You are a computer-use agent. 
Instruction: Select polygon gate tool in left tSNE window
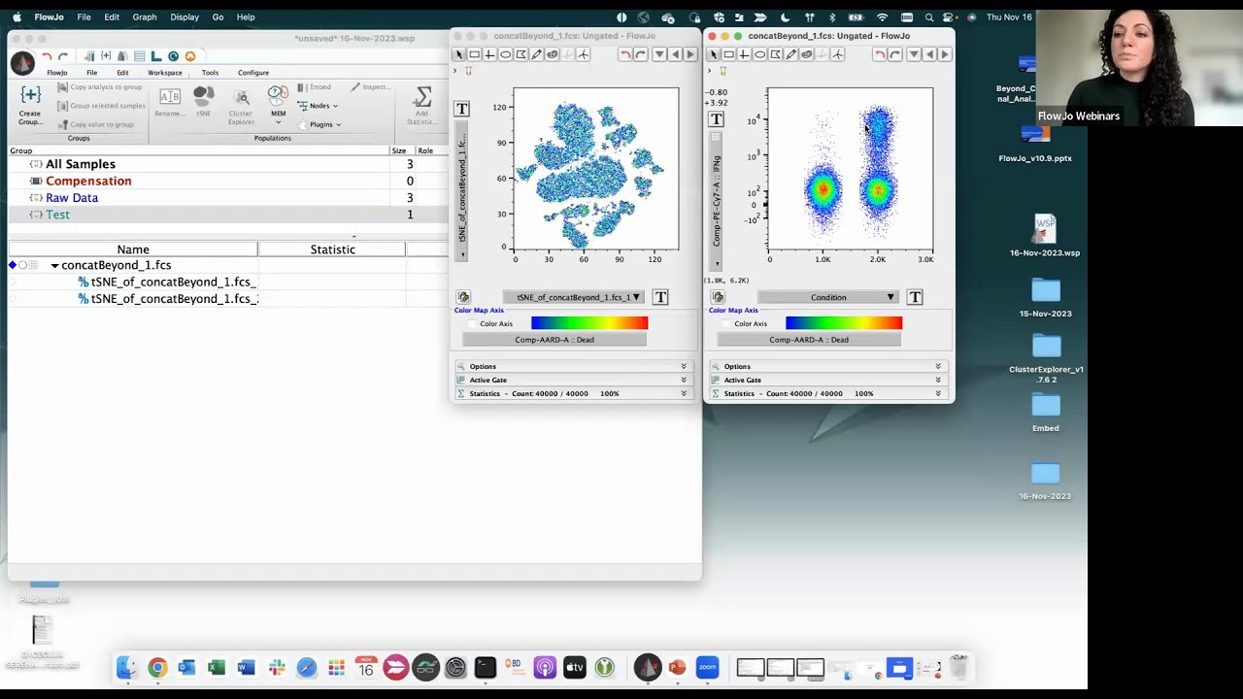(x=521, y=54)
